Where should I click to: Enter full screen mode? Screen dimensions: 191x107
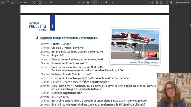(167, 2)
